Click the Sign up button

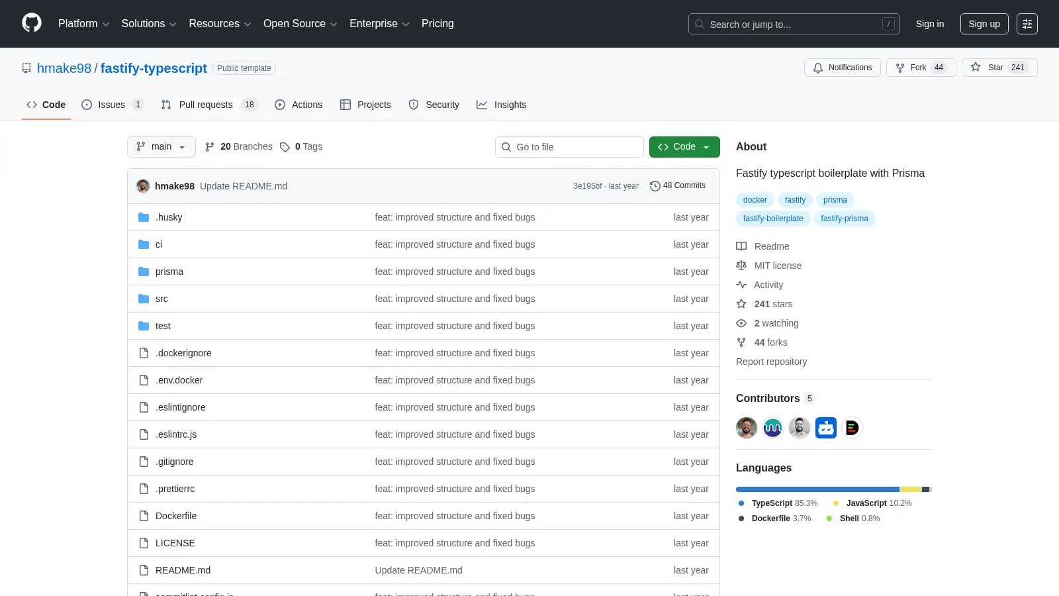pyautogui.click(x=984, y=24)
